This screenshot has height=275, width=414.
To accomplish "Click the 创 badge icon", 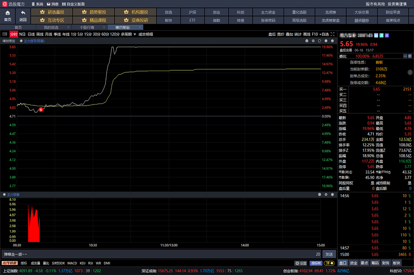I will (387, 35).
